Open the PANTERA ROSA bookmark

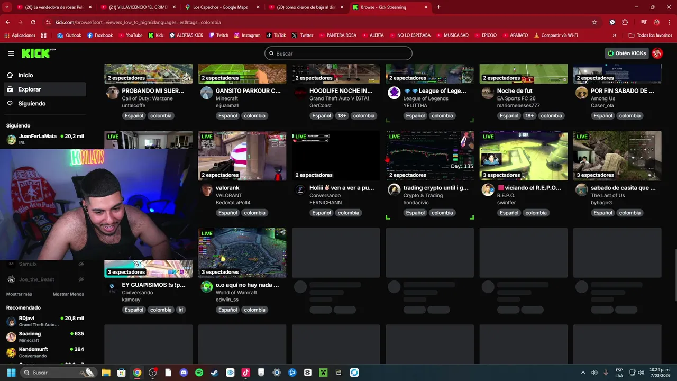[x=337, y=35]
